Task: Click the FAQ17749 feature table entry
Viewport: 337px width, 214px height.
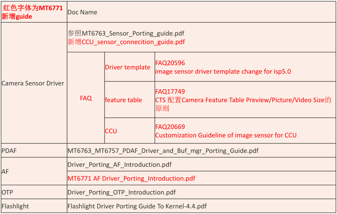Action: click(170, 92)
